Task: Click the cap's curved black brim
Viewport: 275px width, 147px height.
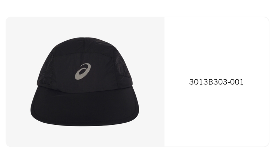Action: (x=85, y=108)
